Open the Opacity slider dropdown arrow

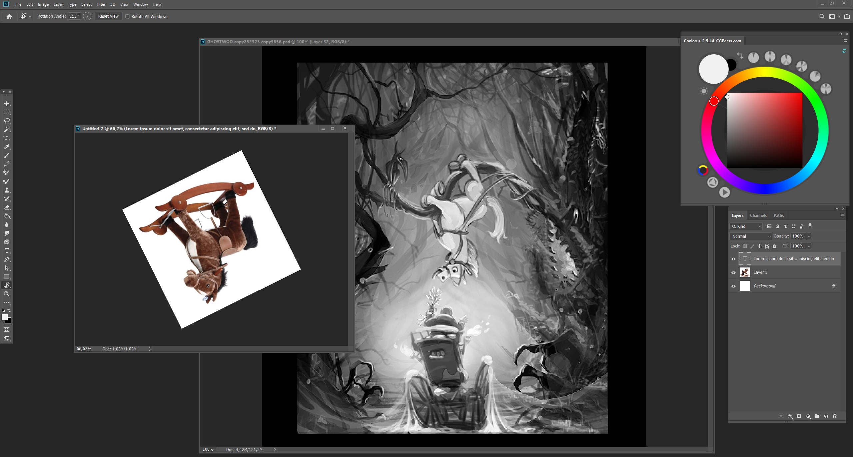tap(809, 236)
